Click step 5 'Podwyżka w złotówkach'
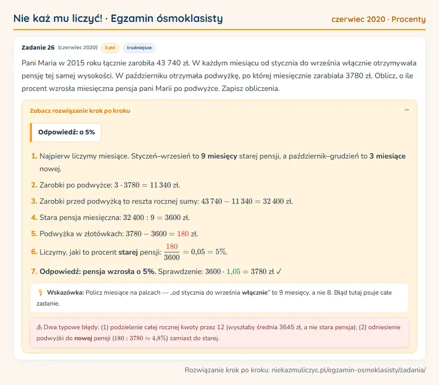The height and width of the screenshot is (385, 439). (x=119, y=233)
